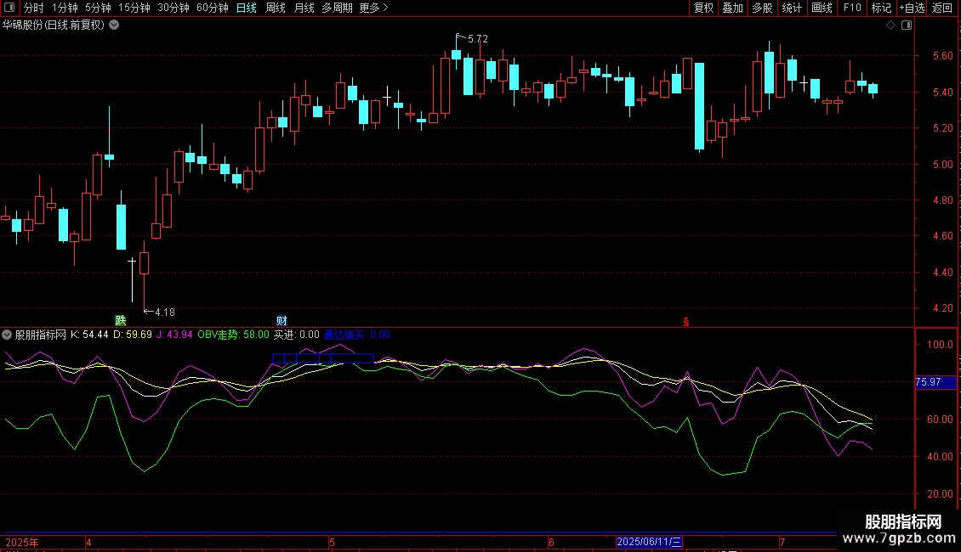
Task: Click month 4 on the date axis
Action: [x=88, y=542]
